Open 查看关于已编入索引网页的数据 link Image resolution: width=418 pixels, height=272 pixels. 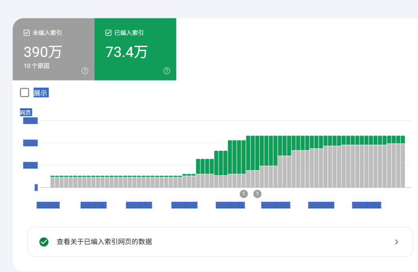104,242
